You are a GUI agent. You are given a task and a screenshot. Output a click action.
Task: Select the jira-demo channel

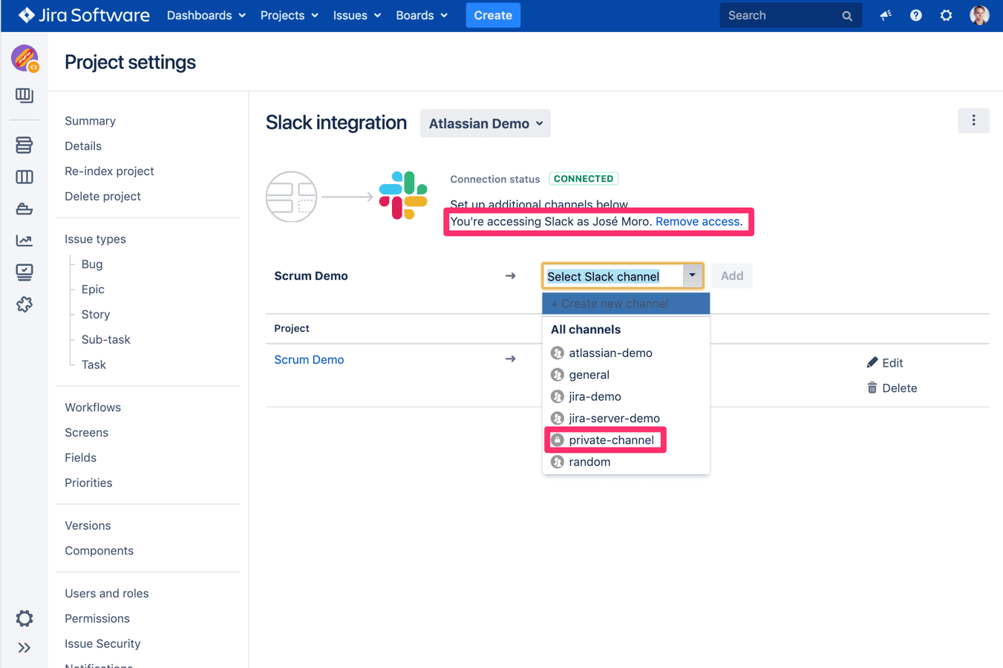626,396
